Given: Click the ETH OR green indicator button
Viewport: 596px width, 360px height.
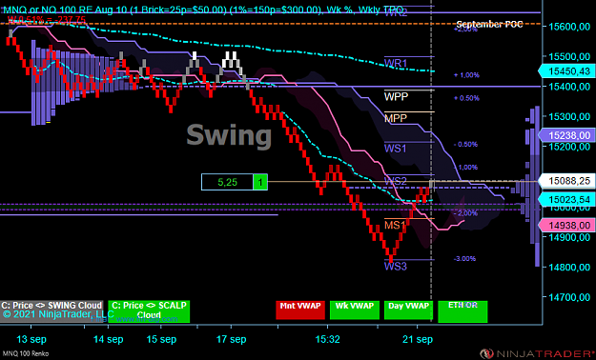Looking at the screenshot, I should 462,311.
